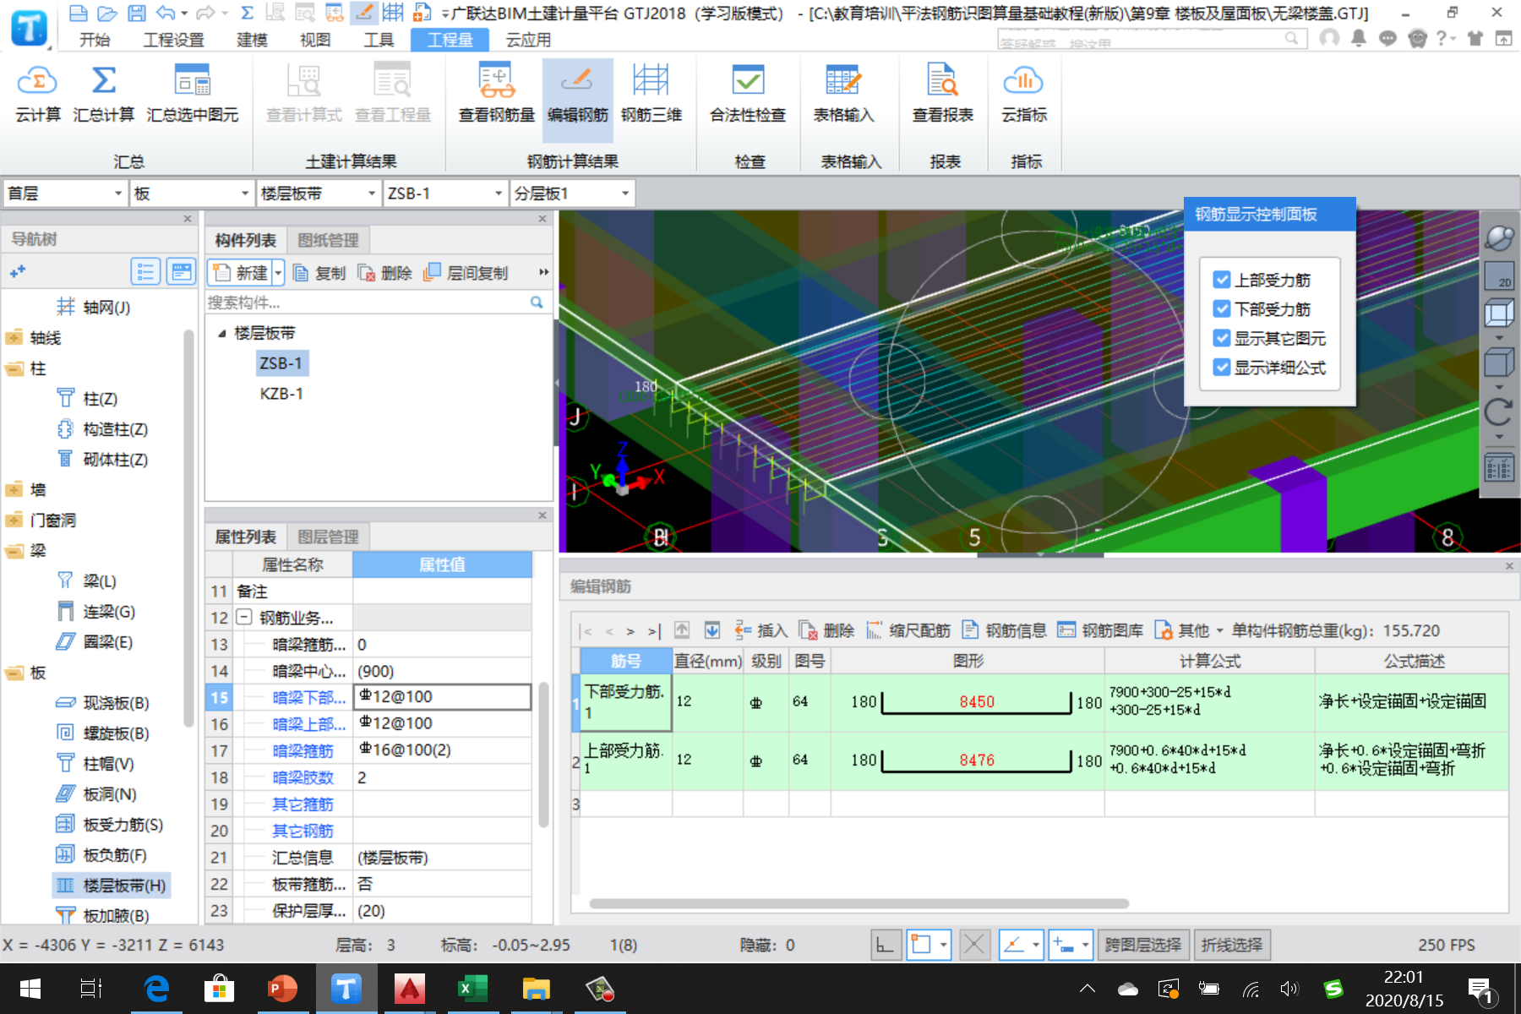The image size is (1521, 1014).
Task: Select 板受力筋(S) in navigation tree
Action: 110,825
